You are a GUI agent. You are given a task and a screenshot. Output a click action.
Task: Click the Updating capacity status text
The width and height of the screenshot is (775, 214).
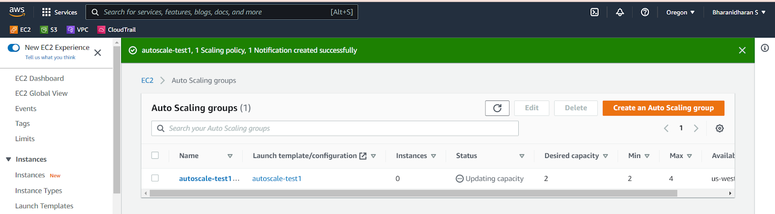point(494,179)
